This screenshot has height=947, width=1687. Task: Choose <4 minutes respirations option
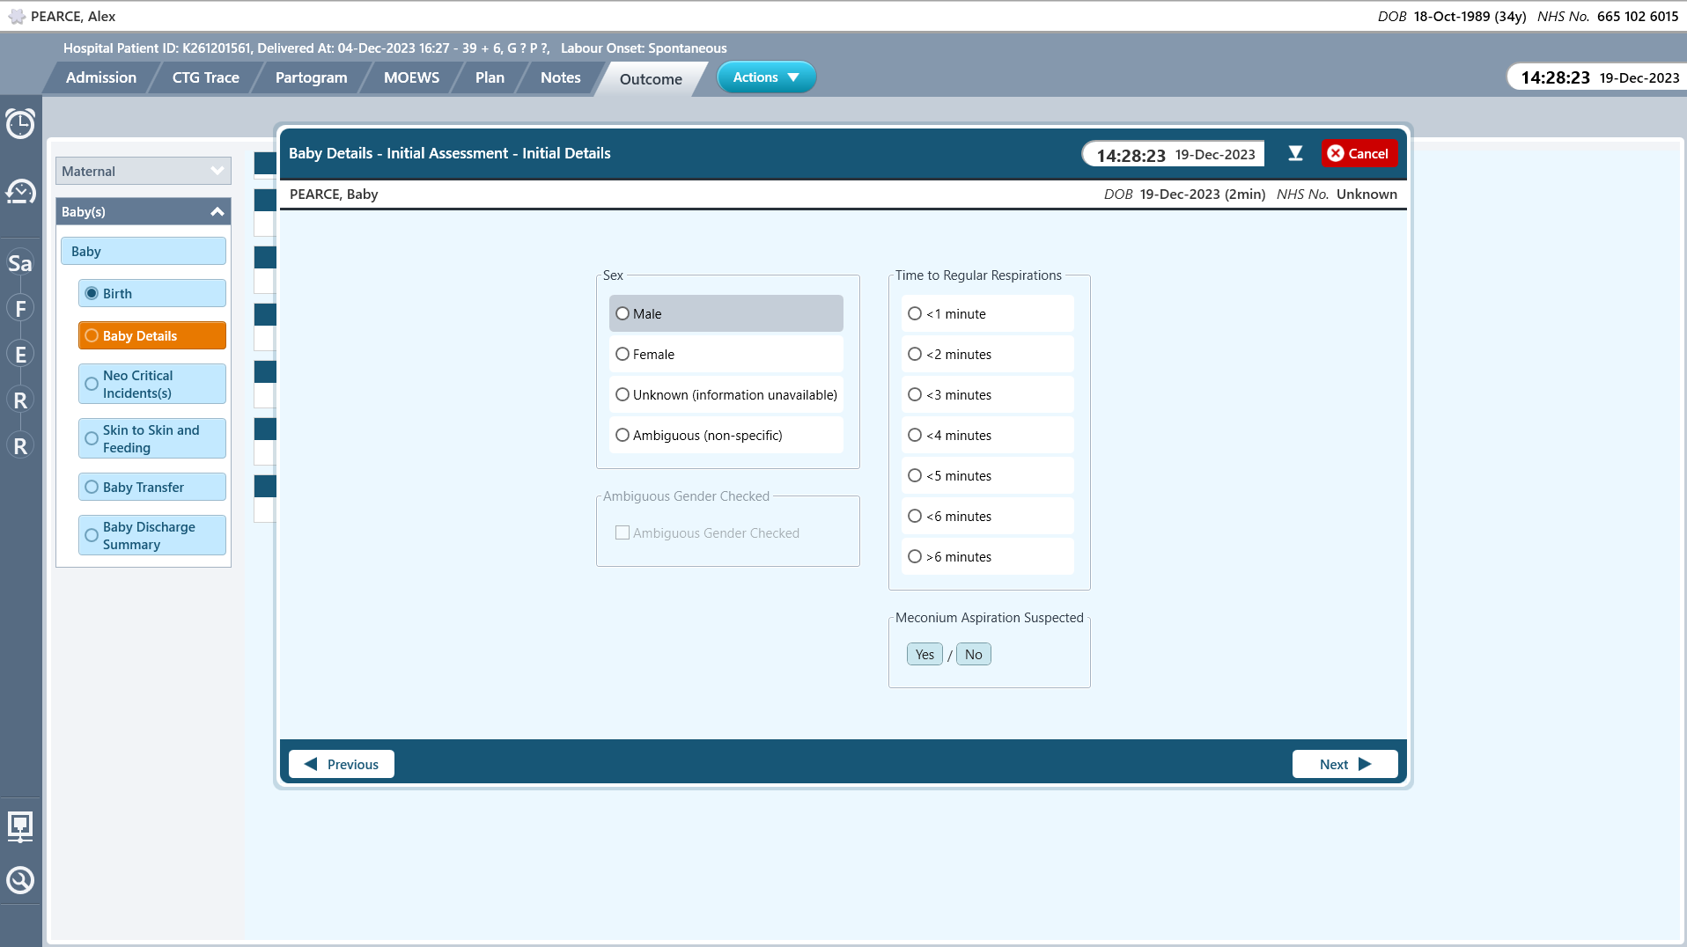[x=987, y=435]
